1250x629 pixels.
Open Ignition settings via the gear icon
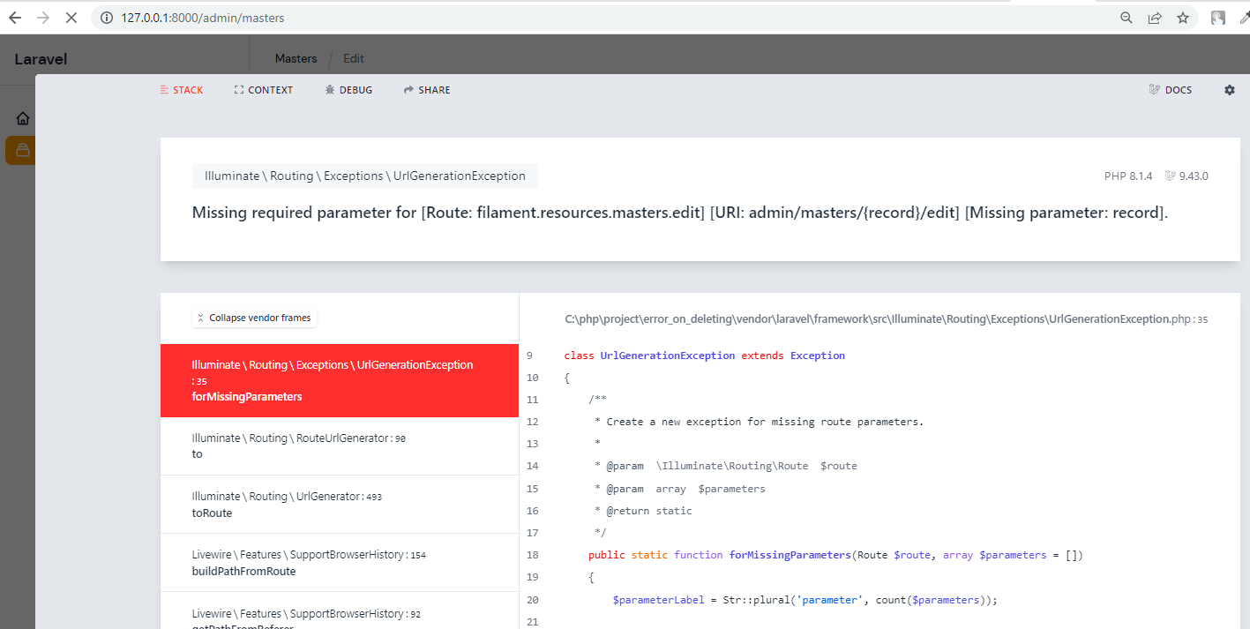click(1230, 89)
